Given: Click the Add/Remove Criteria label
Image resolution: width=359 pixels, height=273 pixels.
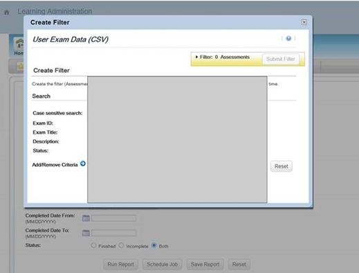Looking at the screenshot, I should pos(55,165).
